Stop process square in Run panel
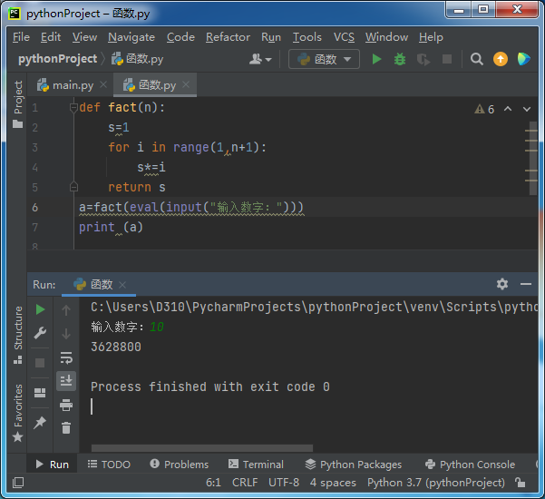 click(x=40, y=363)
